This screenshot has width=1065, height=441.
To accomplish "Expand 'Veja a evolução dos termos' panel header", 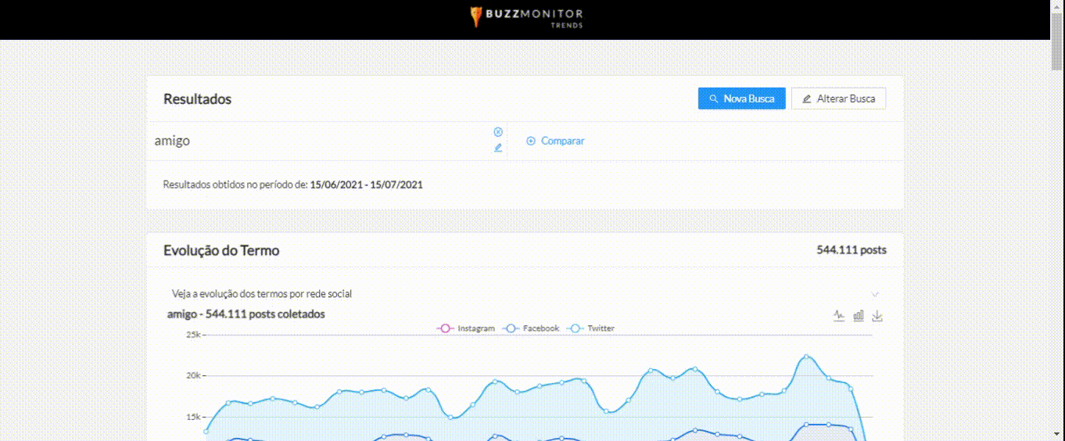I will (262, 294).
